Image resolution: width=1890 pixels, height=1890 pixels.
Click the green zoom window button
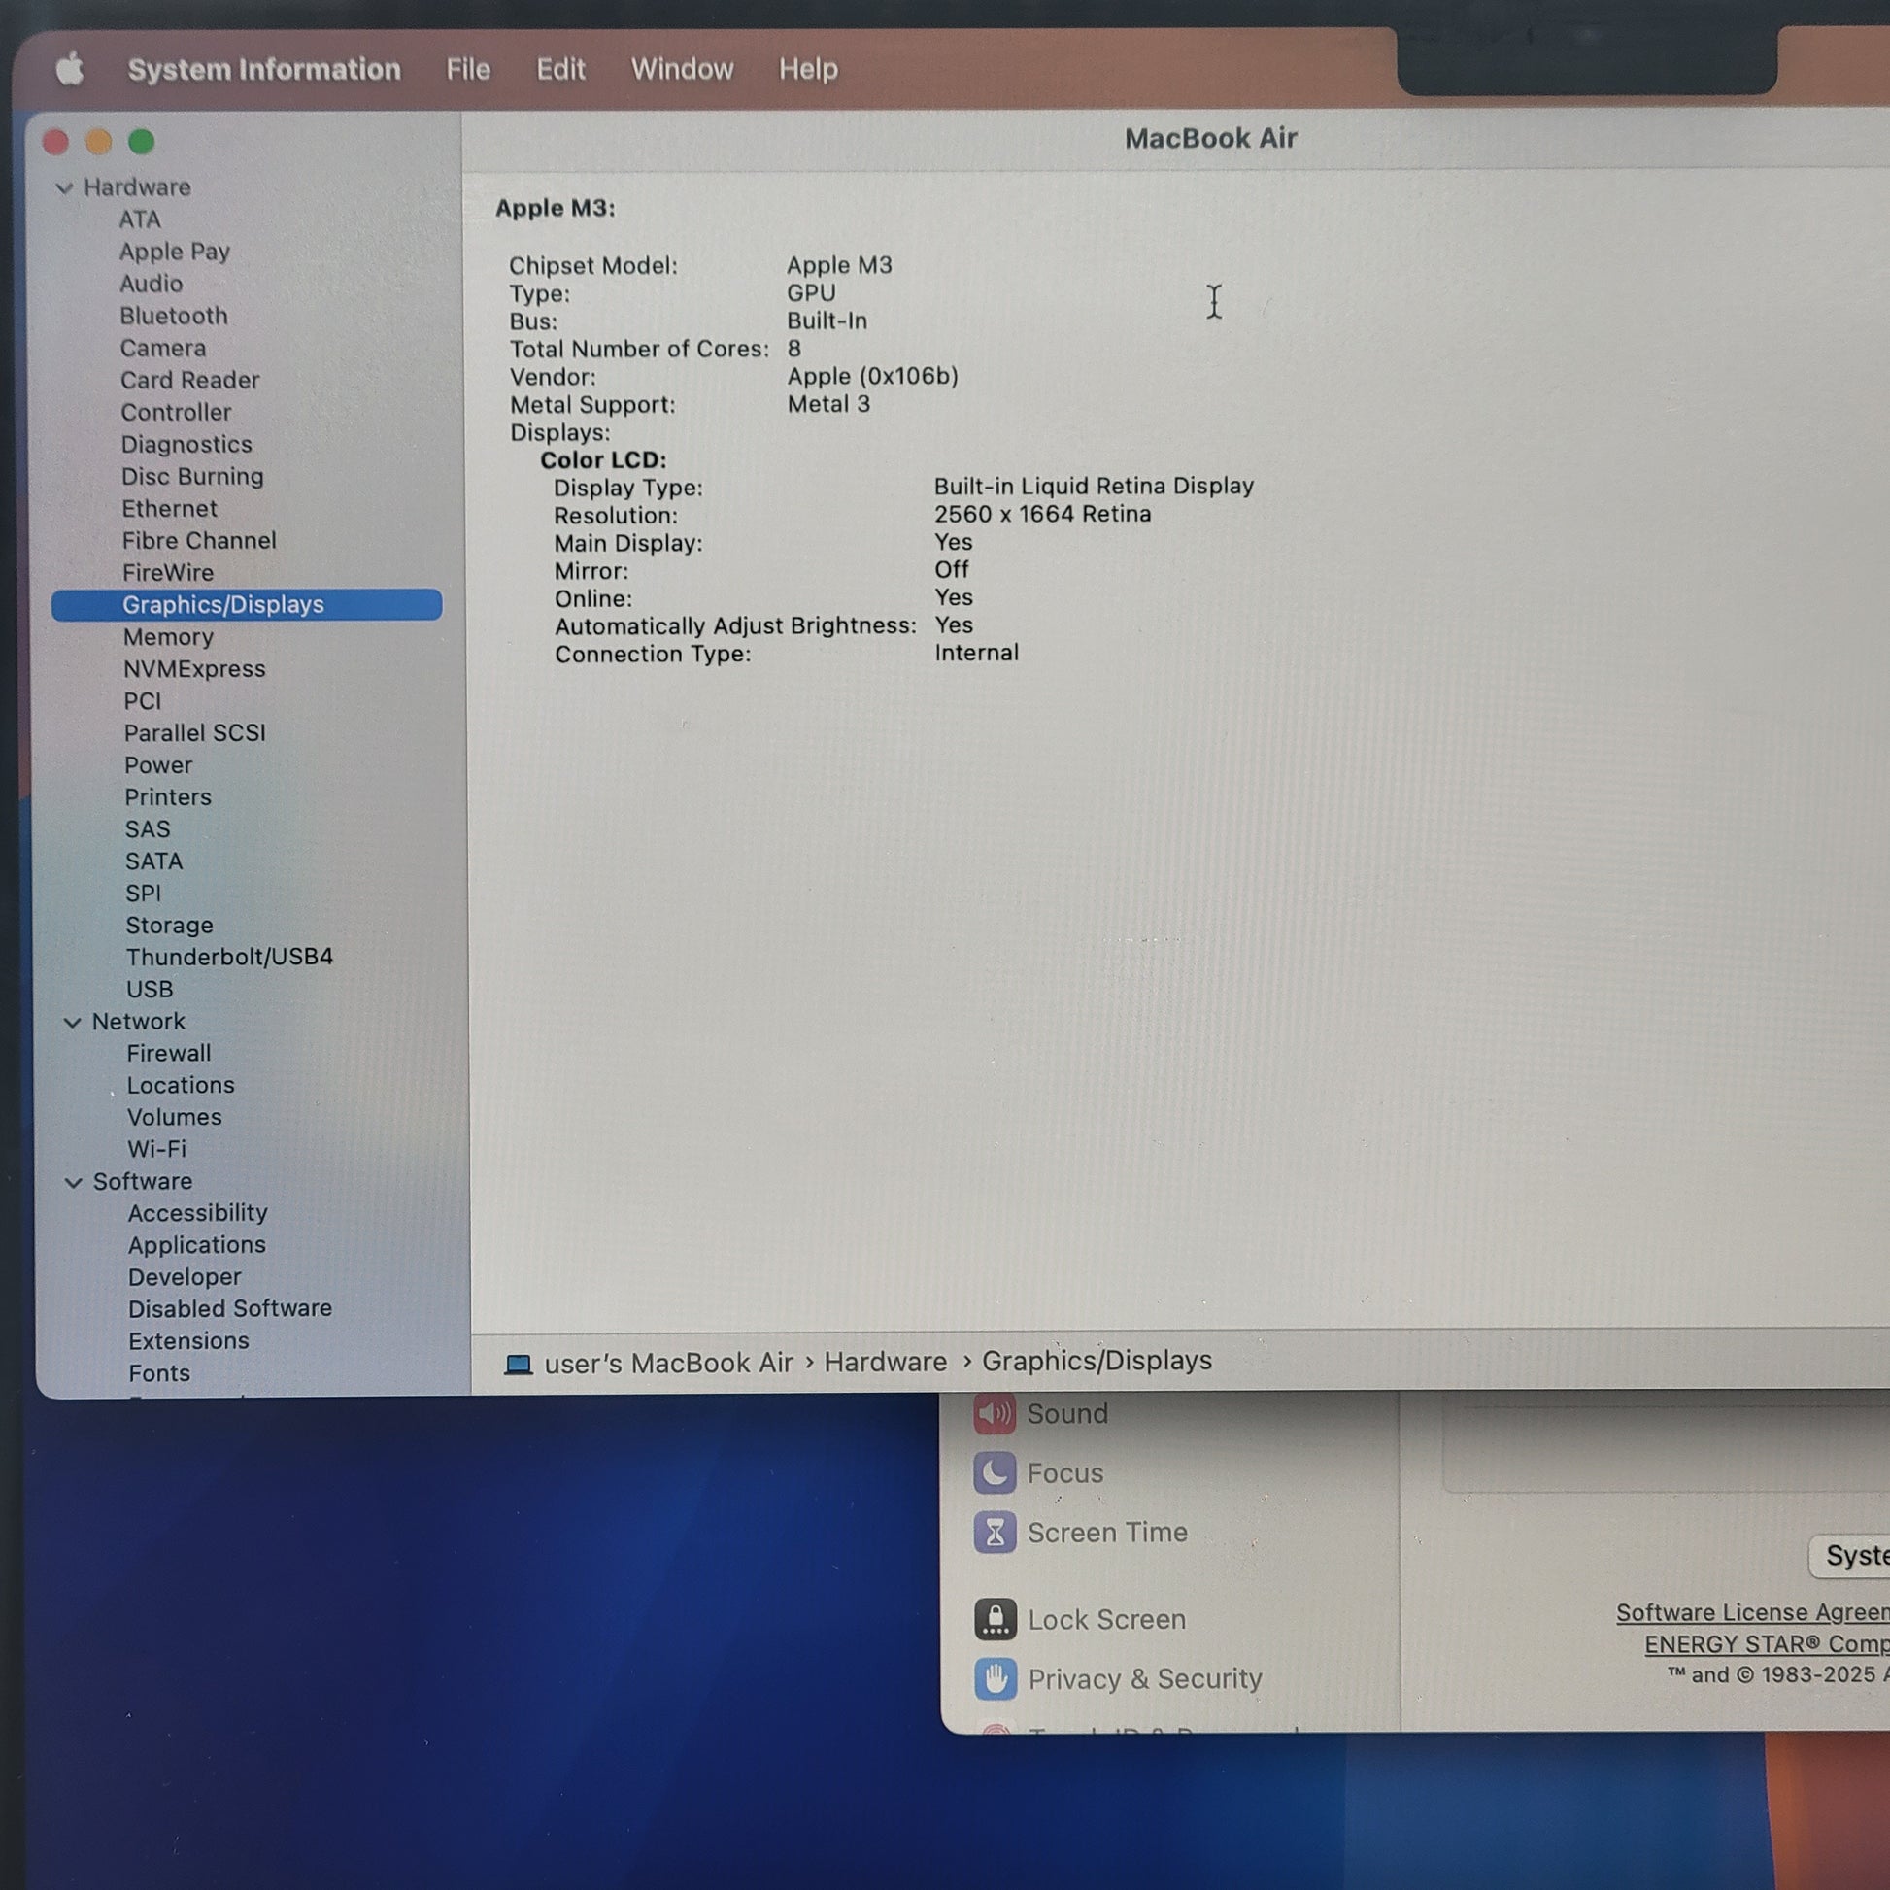point(142,142)
